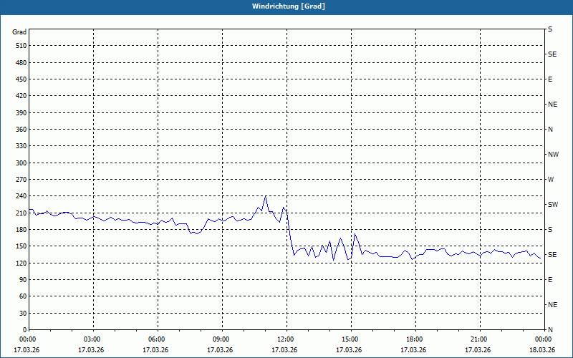Click the 60 value on the left axis
Viewport: 573px width, 358px height.
[x=21, y=296]
